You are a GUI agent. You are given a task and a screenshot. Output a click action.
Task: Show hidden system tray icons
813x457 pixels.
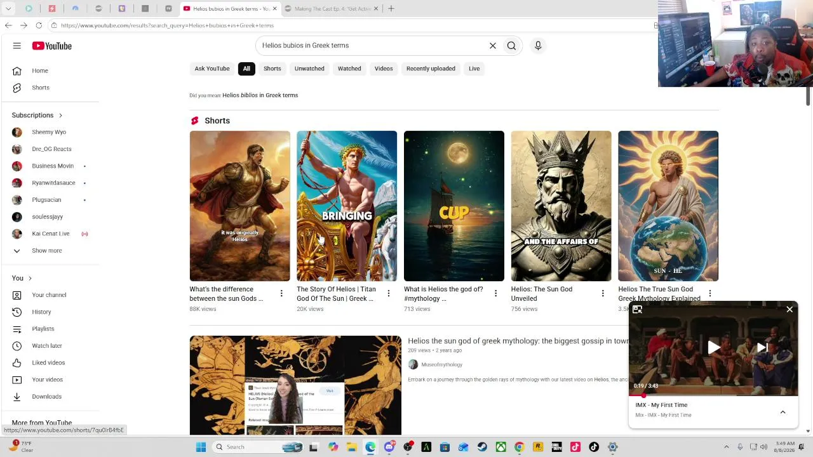coord(727,447)
